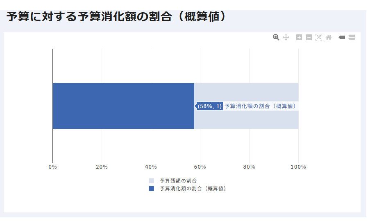Click the dark blue budget-consumed bar
Viewport: 370px width, 221px height.
pos(123,106)
